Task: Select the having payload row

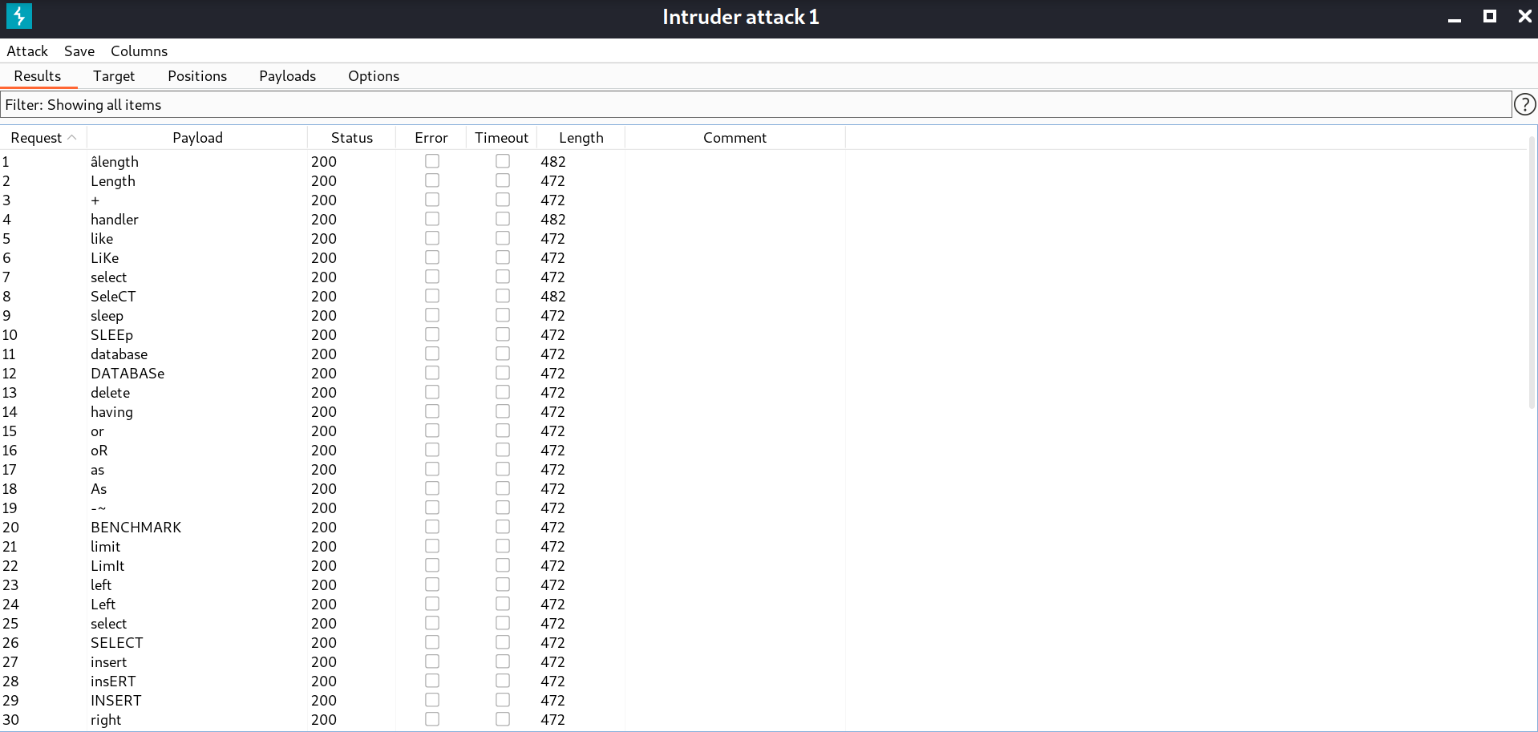Action: pos(111,411)
